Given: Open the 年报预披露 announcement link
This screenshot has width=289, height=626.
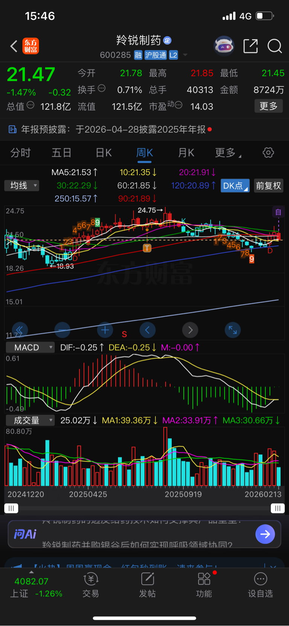Looking at the screenshot, I should [114, 129].
